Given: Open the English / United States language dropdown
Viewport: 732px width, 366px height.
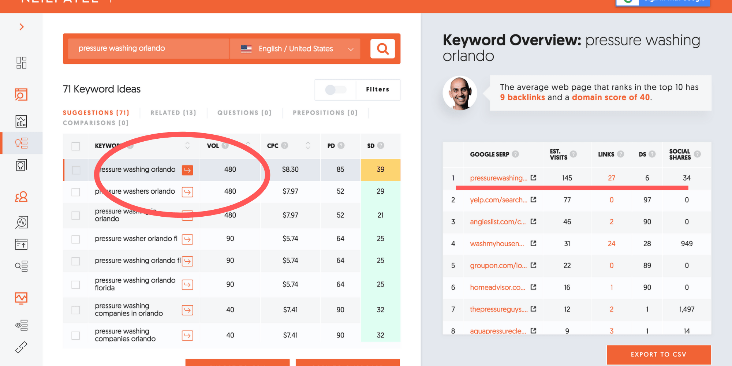Looking at the screenshot, I should tap(295, 49).
